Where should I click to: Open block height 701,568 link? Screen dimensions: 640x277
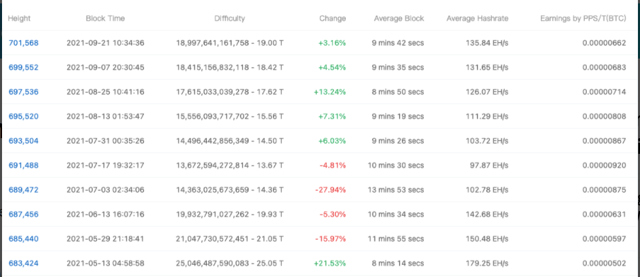[x=23, y=43]
